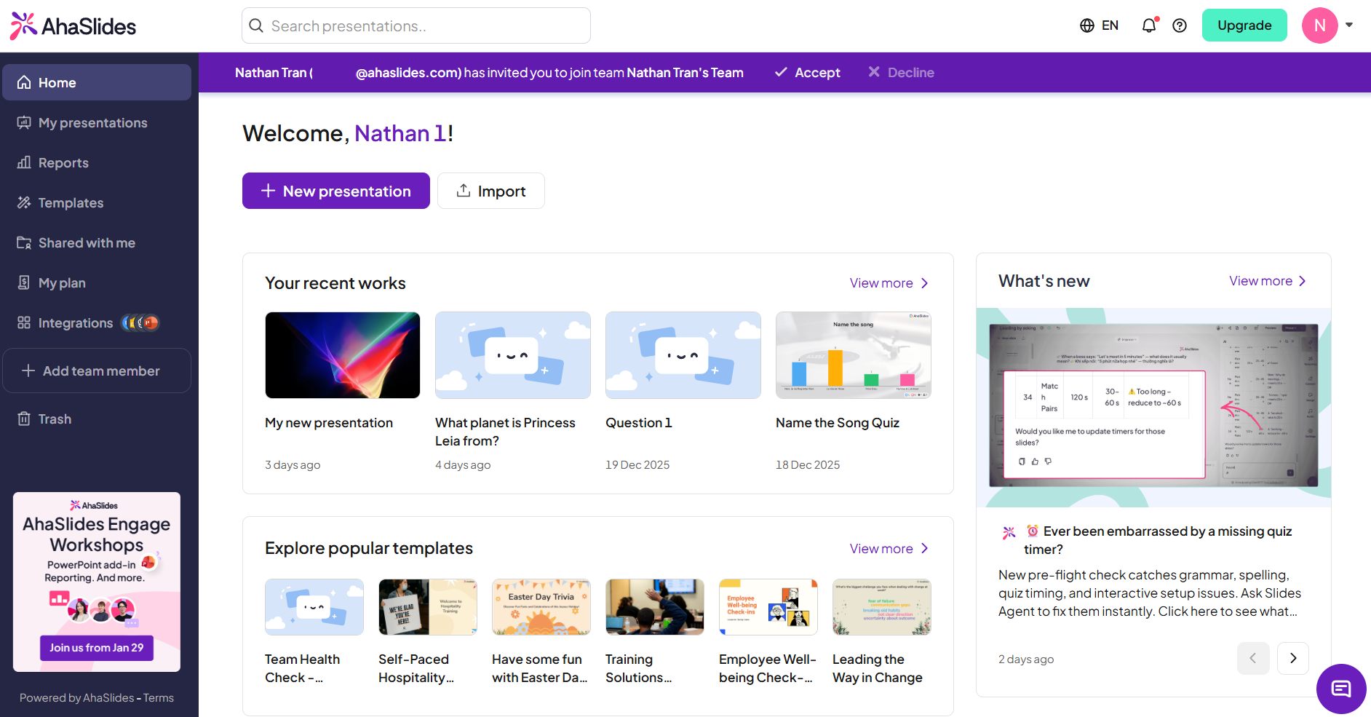This screenshot has height=717, width=1371.
Task: Open the Templates sidebar item
Action: (71, 203)
